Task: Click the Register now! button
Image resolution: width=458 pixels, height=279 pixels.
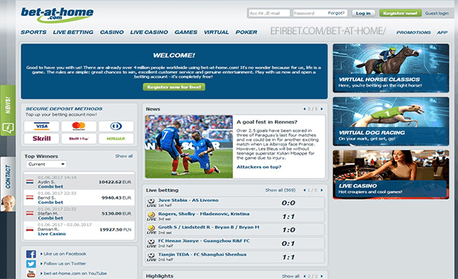Action: click(401, 13)
